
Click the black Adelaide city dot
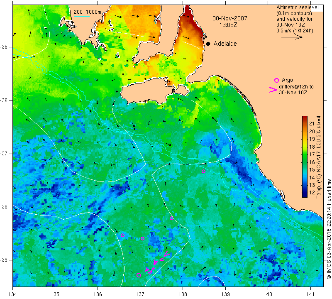pyautogui.click(x=208, y=44)
